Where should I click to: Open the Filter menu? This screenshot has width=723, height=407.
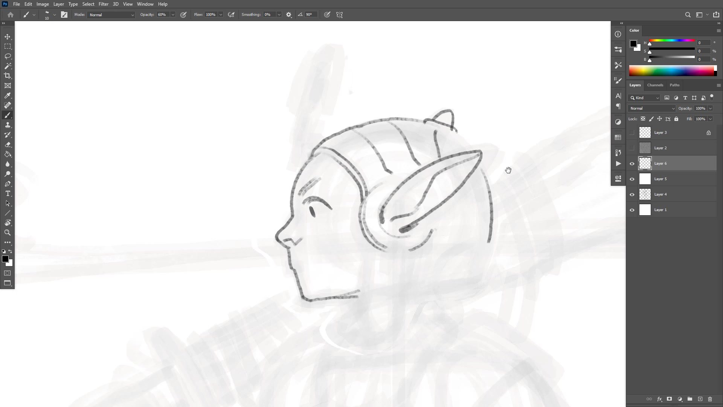103,4
